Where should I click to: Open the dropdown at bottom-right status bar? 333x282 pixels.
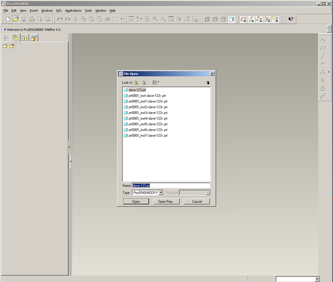coord(317,279)
